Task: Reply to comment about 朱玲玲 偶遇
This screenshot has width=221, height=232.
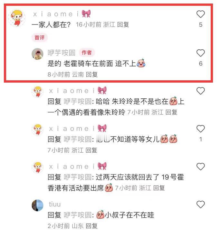Action: (171, 112)
